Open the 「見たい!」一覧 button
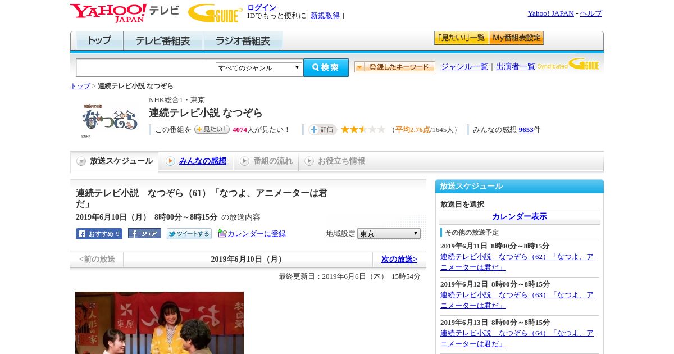674x354 pixels. coord(461,38)
